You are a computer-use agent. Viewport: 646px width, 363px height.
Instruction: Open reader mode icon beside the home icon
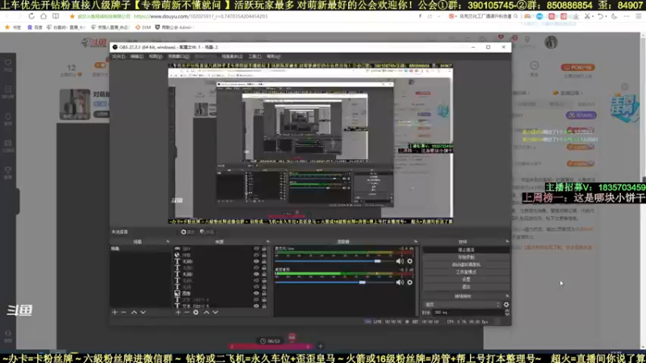[56, 16]
